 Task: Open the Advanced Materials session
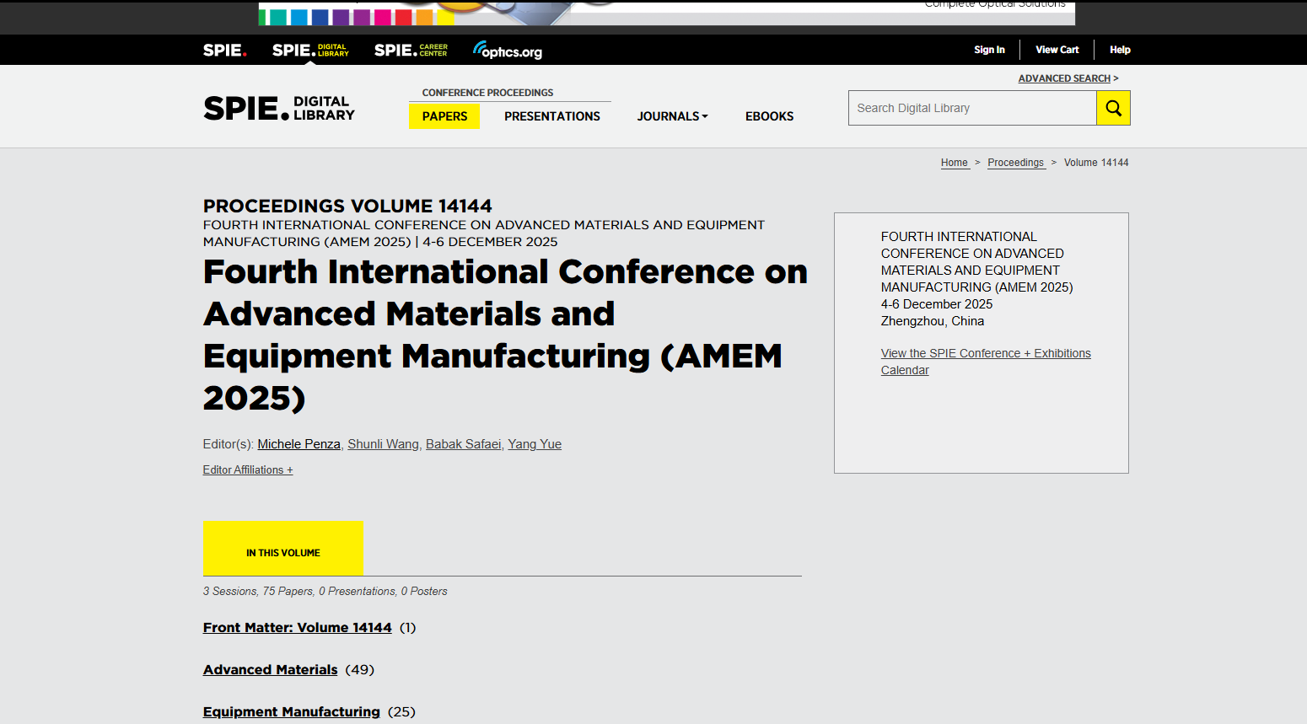pyautogui.click(x=270, y=670)
